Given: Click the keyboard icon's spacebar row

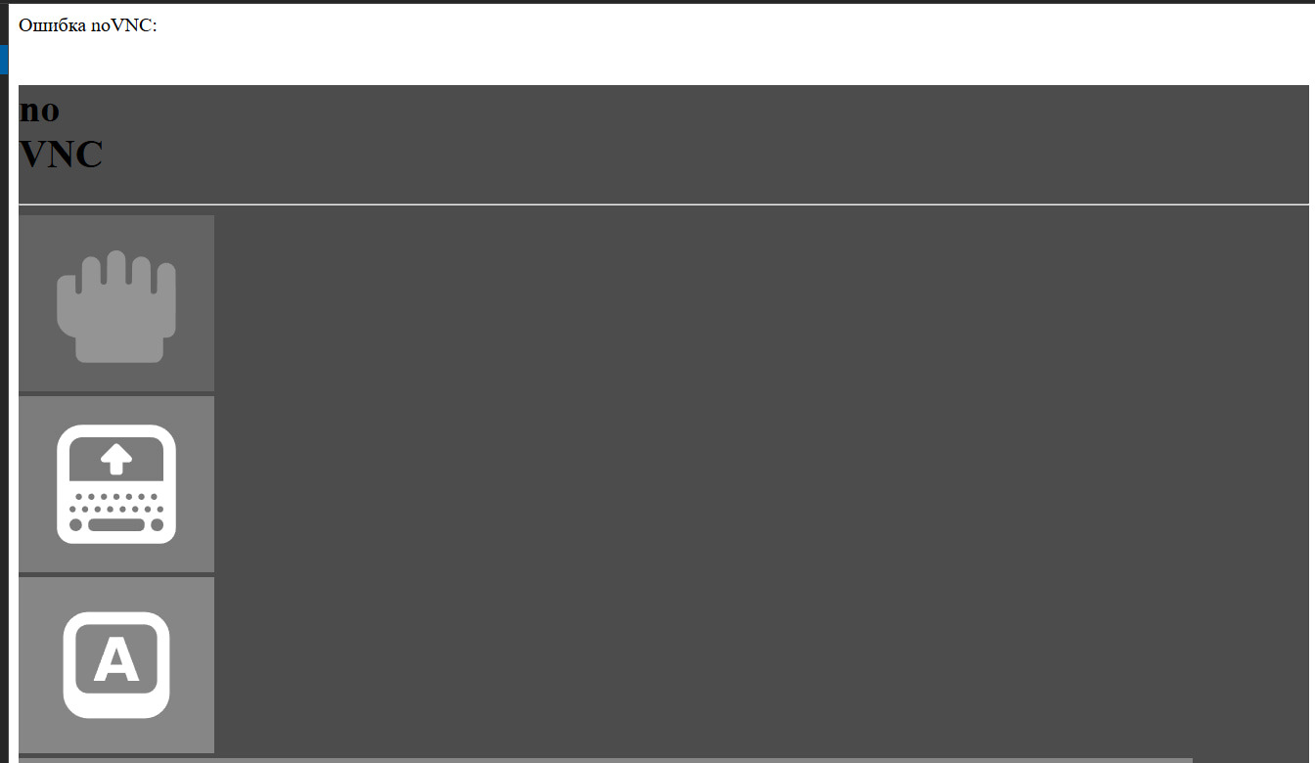Looking at the screenshot, I should (x=116, y=524).
